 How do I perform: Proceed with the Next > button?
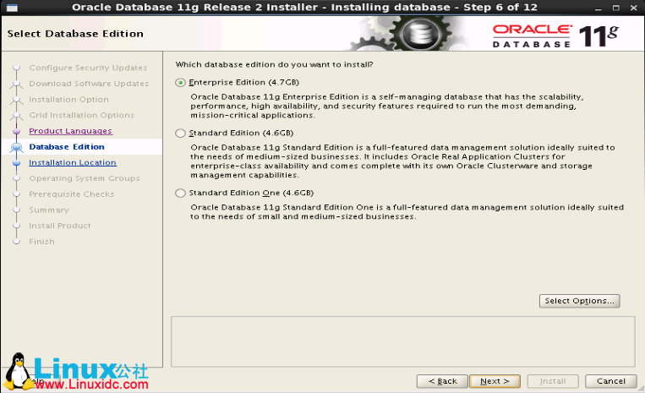pos(495,381)
